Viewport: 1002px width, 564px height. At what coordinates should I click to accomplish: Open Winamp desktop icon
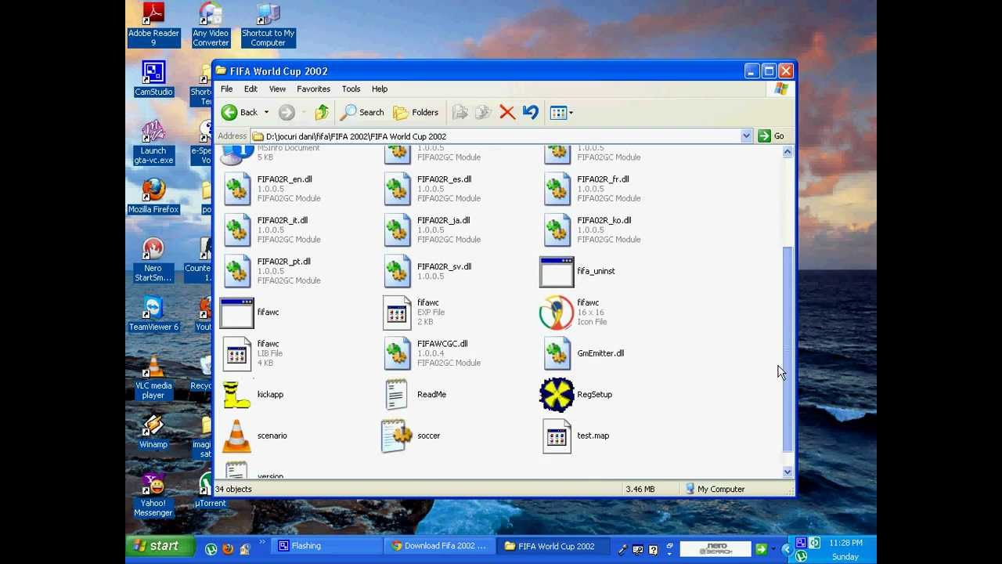153,431
